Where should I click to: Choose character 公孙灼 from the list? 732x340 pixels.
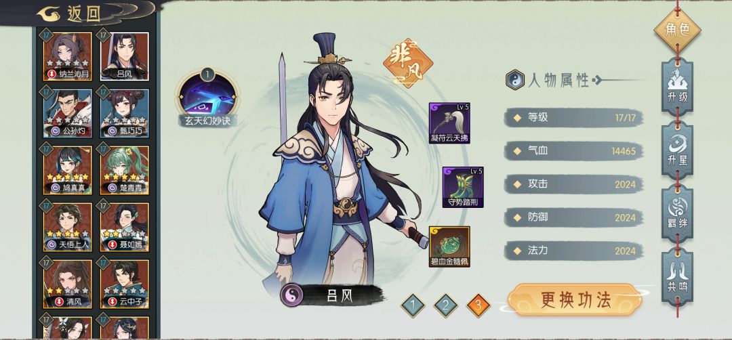(68, 113)
